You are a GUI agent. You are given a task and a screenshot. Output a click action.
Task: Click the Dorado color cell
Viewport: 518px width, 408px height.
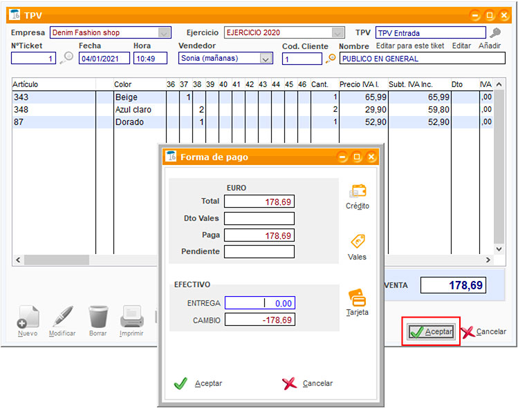(x=140, y=122)
